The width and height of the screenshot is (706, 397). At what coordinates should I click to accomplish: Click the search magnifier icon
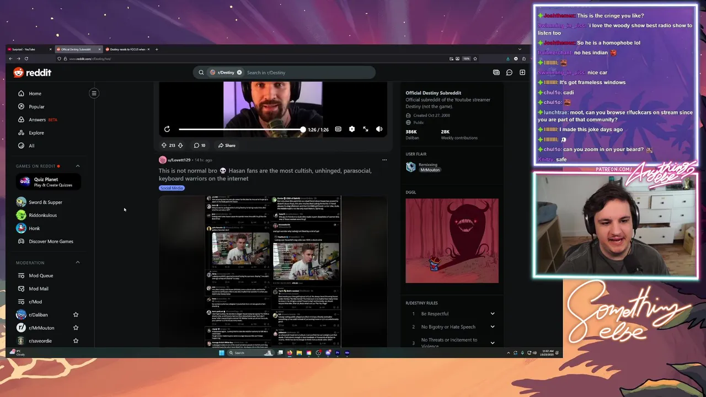201,72
